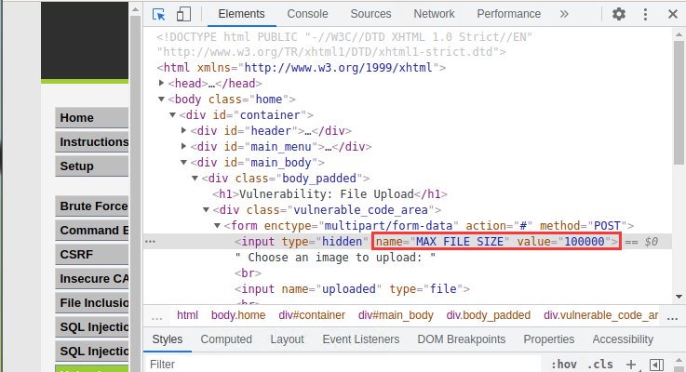Screen dimensions: 686x372
Task: Collapse the vulnerable_code_area div node
Action: point(206,210)
